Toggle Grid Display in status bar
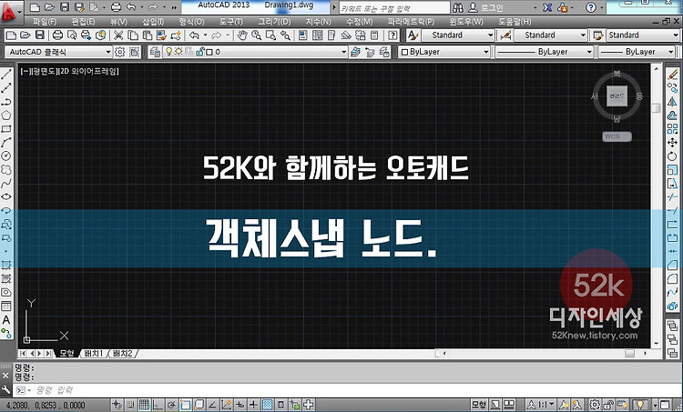The image size is (683, 412). pos(144,405)
